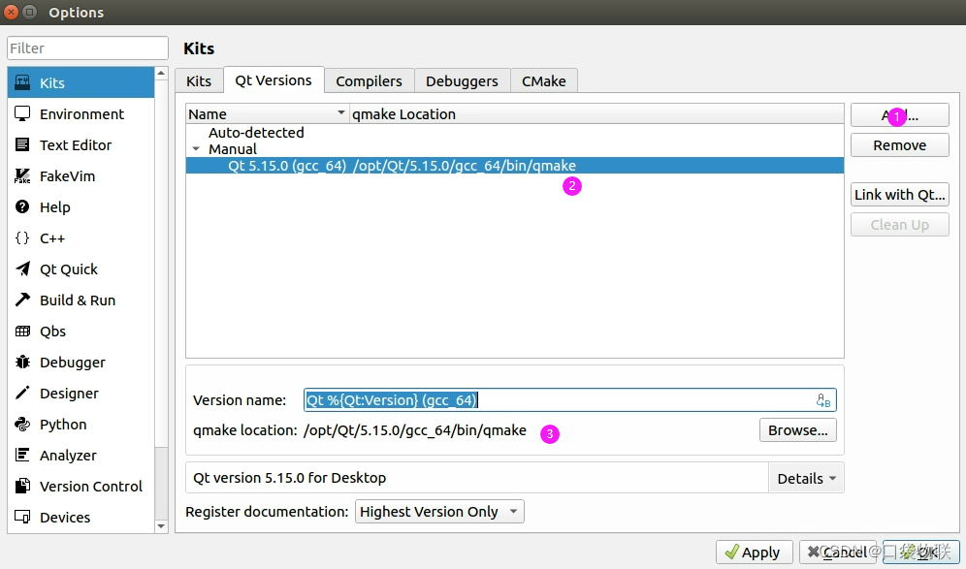Click Browse... for qmake location

pyautogui.click(x=798, y=430)
